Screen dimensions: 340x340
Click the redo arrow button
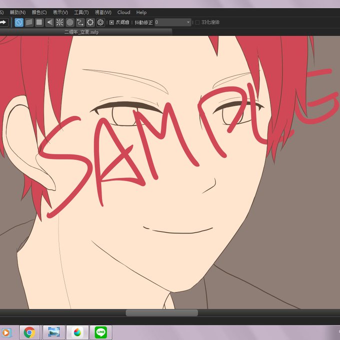pos(3,22)
